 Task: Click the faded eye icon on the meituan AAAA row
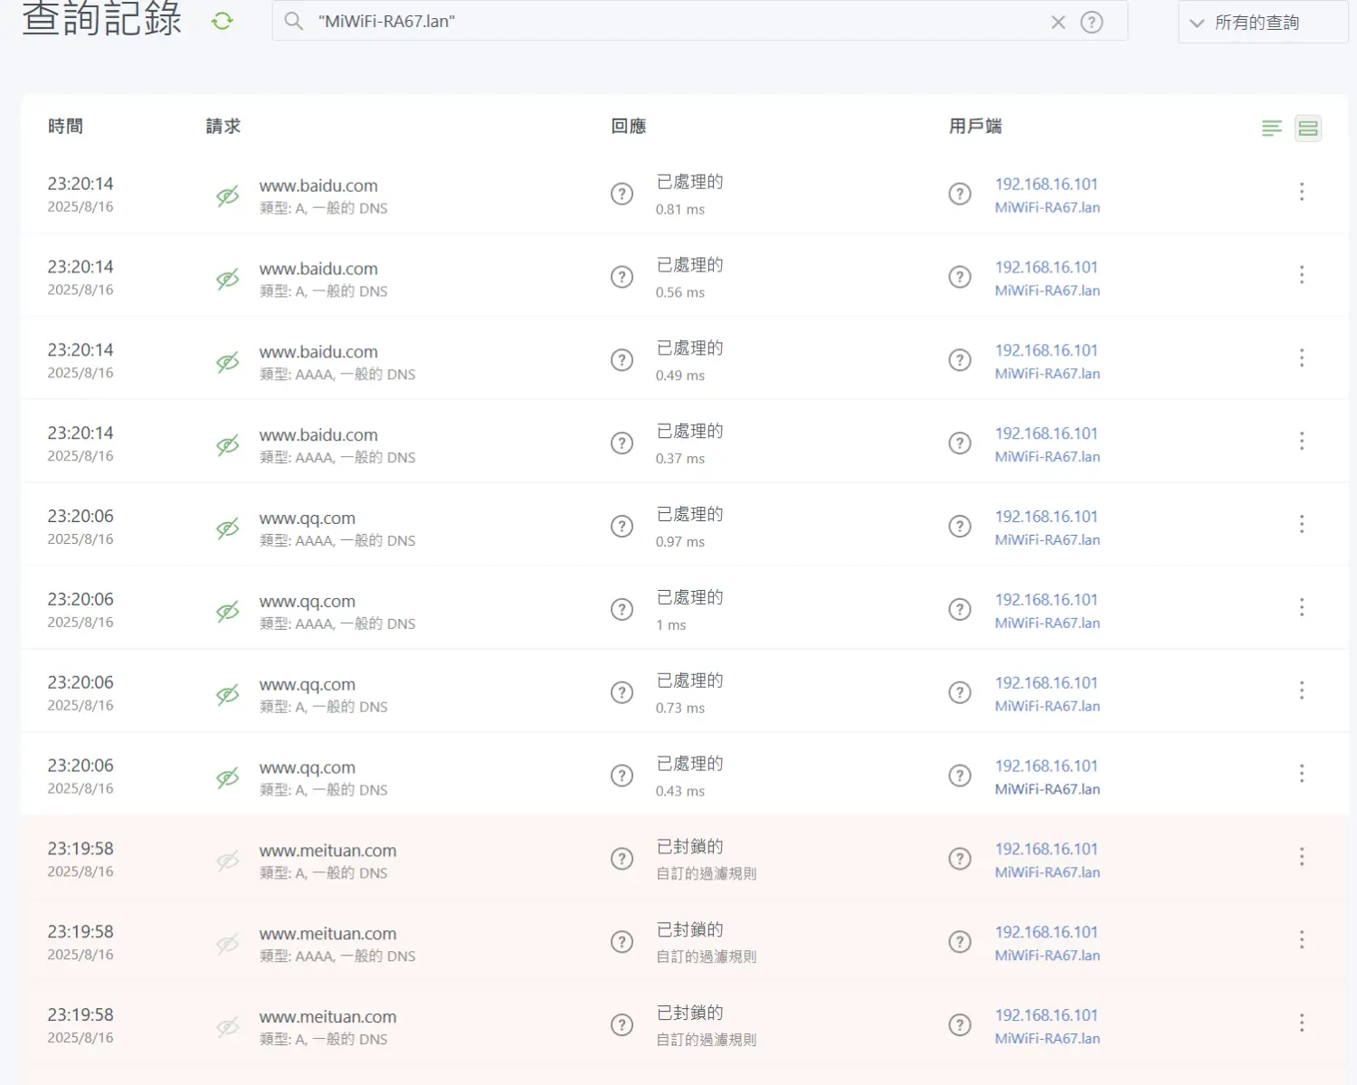click(x=228, y=944)
